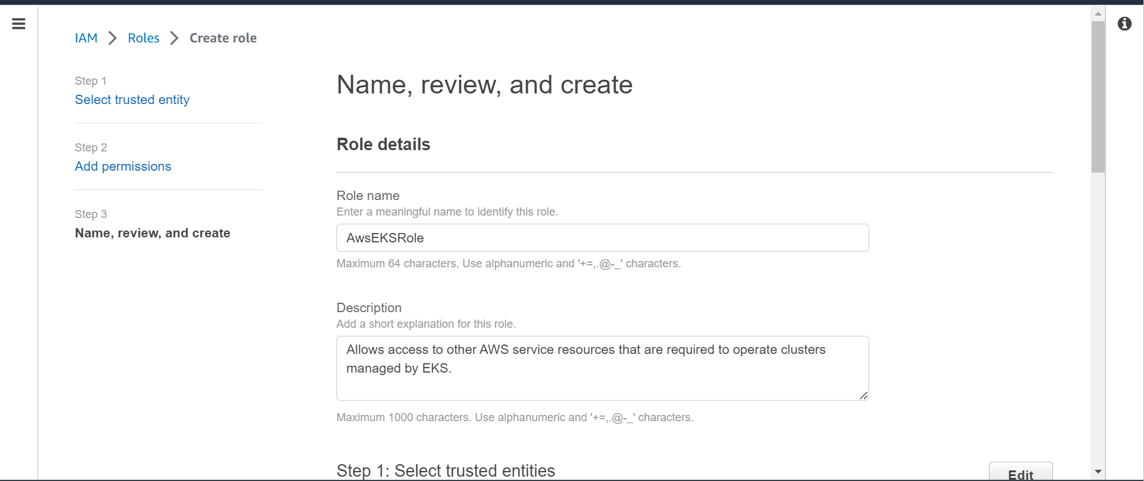The width and height of the screenshot is (1144, 481).
Task: Go to IAM breadcrumb link
Action: [86, 38]
